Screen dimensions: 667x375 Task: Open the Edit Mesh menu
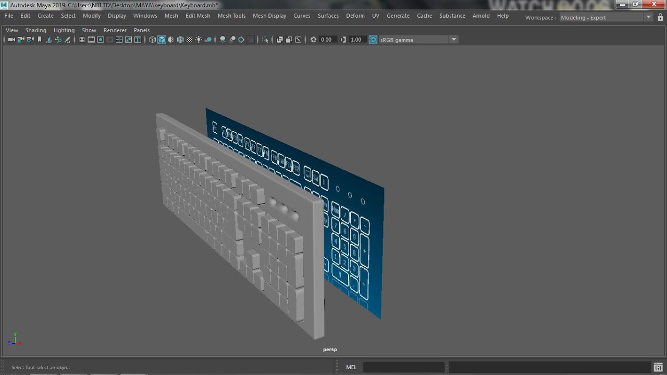(x=198, y=16)
